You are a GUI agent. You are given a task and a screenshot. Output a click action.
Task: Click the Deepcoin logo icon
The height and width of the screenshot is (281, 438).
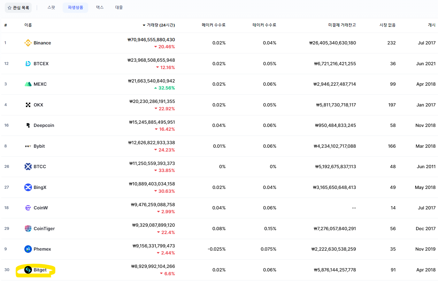point(28,125)
